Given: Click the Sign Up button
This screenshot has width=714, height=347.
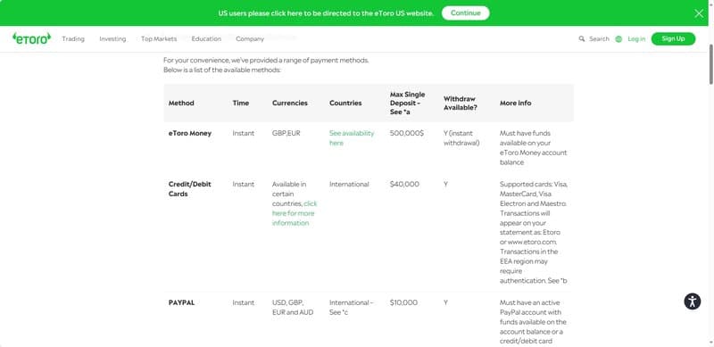Looking at the screenshot, I should click(x=673, y=38).
